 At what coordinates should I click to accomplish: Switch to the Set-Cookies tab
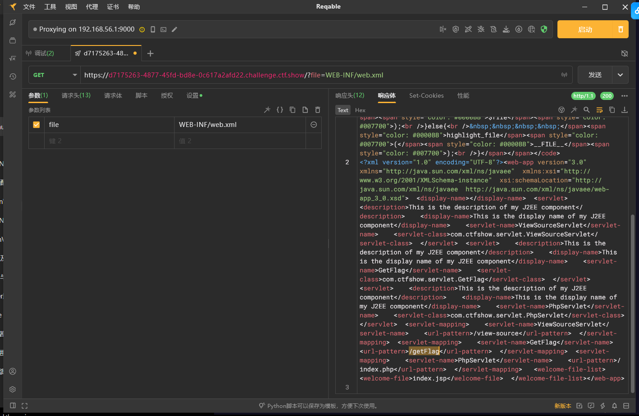426,95
